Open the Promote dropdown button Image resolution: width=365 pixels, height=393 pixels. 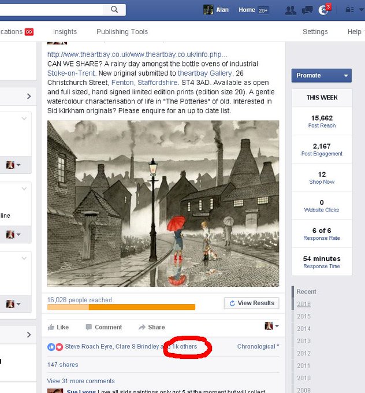coord(322,76)
